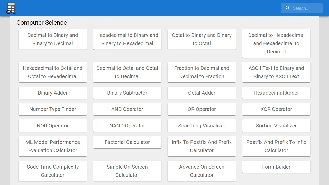Screen dimensions: 329x185
Task: Open the Form Buider card
Action: coord(276,167)
